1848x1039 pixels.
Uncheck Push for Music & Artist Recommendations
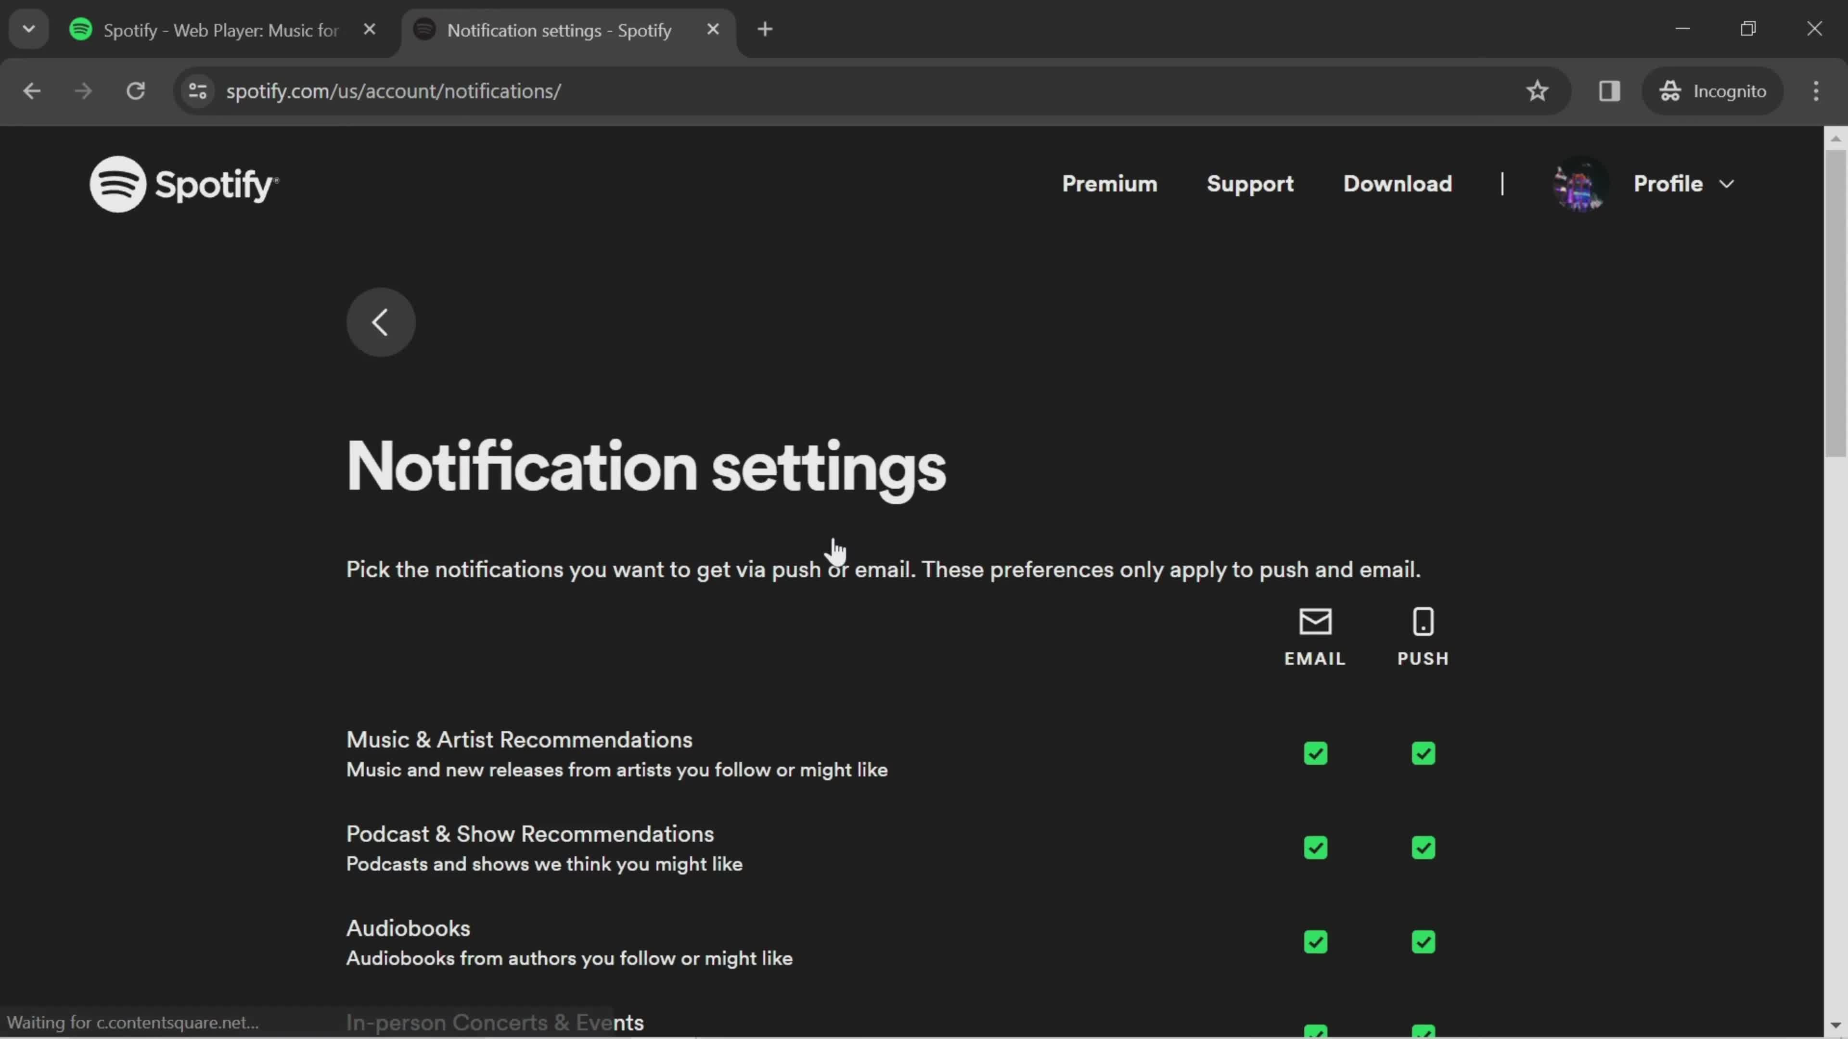(1424, 754)
